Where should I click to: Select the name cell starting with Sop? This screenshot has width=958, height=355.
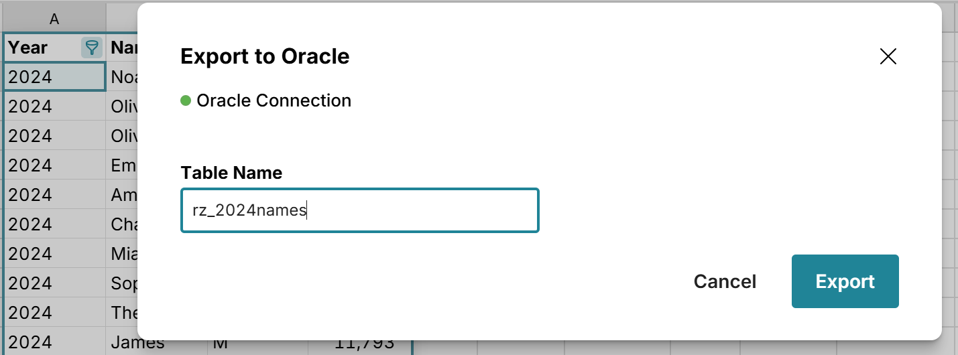coord(123,283)
